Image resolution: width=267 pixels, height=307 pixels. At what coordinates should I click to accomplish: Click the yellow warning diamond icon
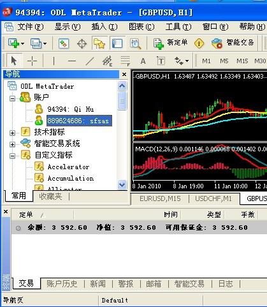coord(199,43)
